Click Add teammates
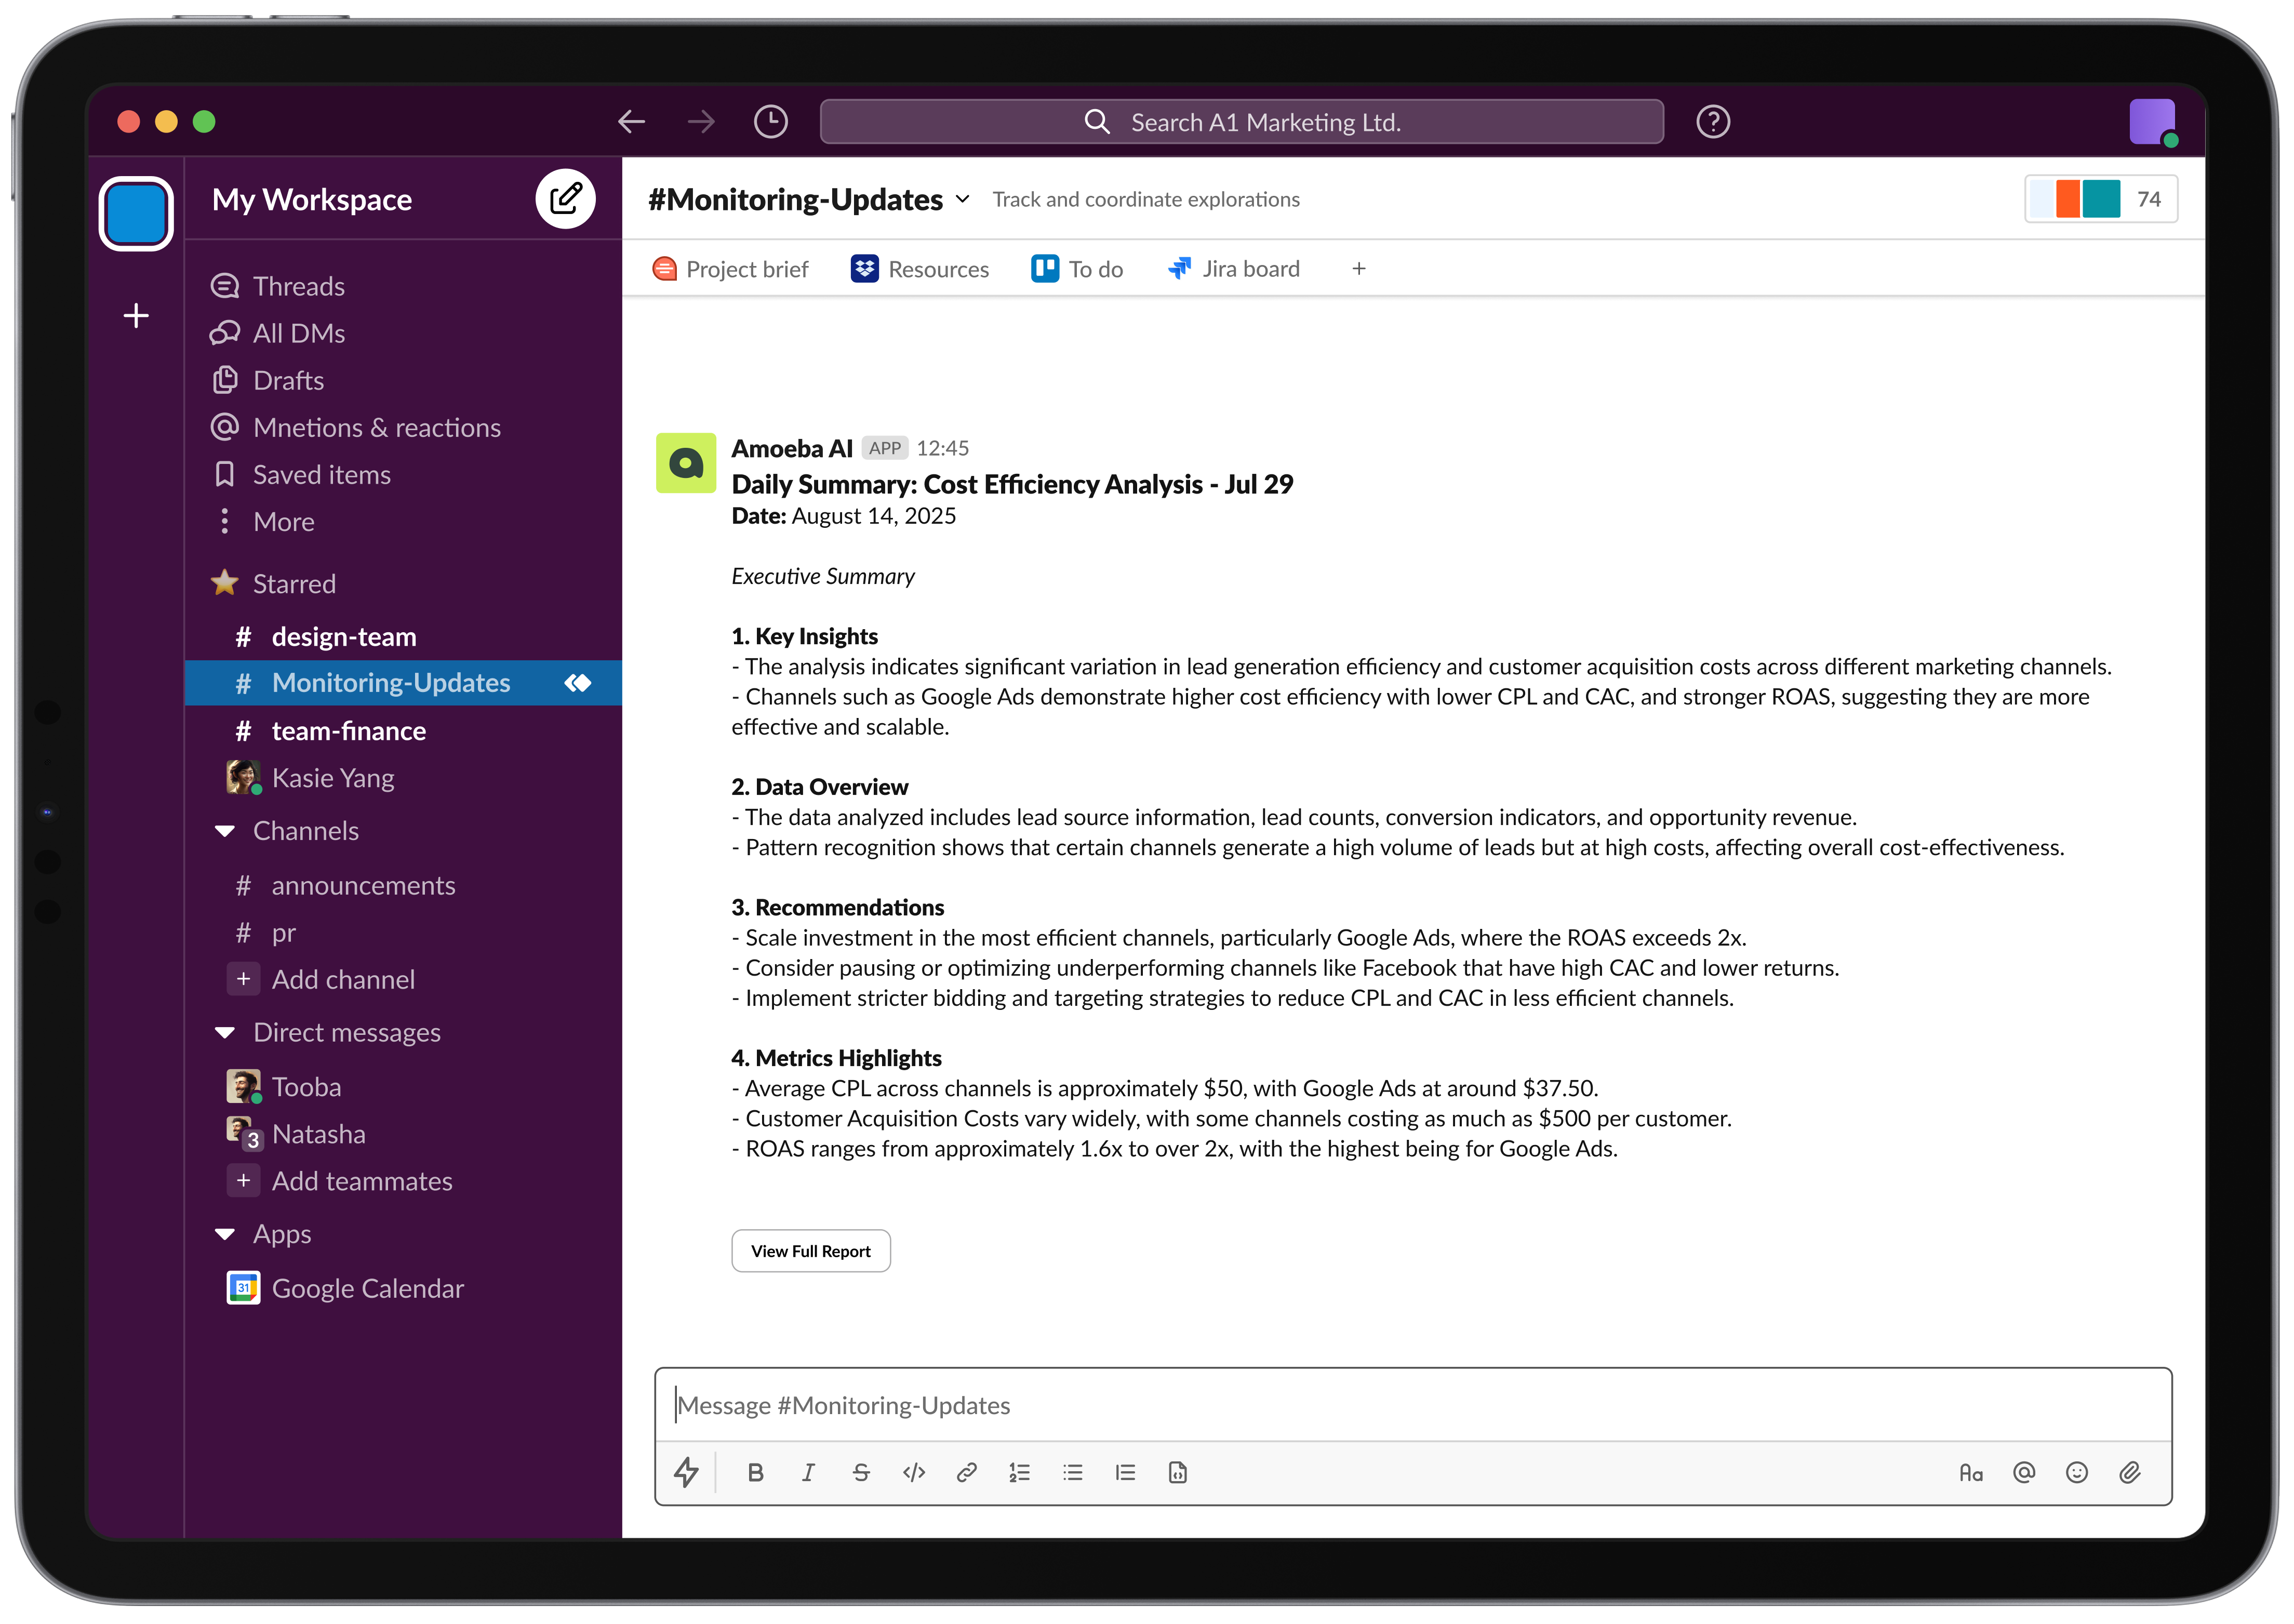Screen dimensions: 2294x1624 tap(340, 1181)
